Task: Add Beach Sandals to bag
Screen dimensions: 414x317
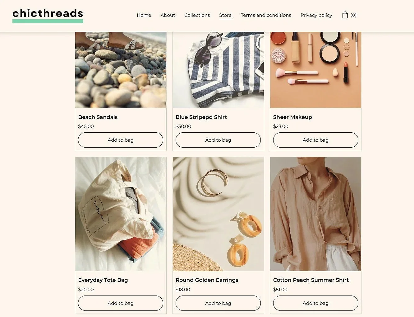Action: coord(121,140)
